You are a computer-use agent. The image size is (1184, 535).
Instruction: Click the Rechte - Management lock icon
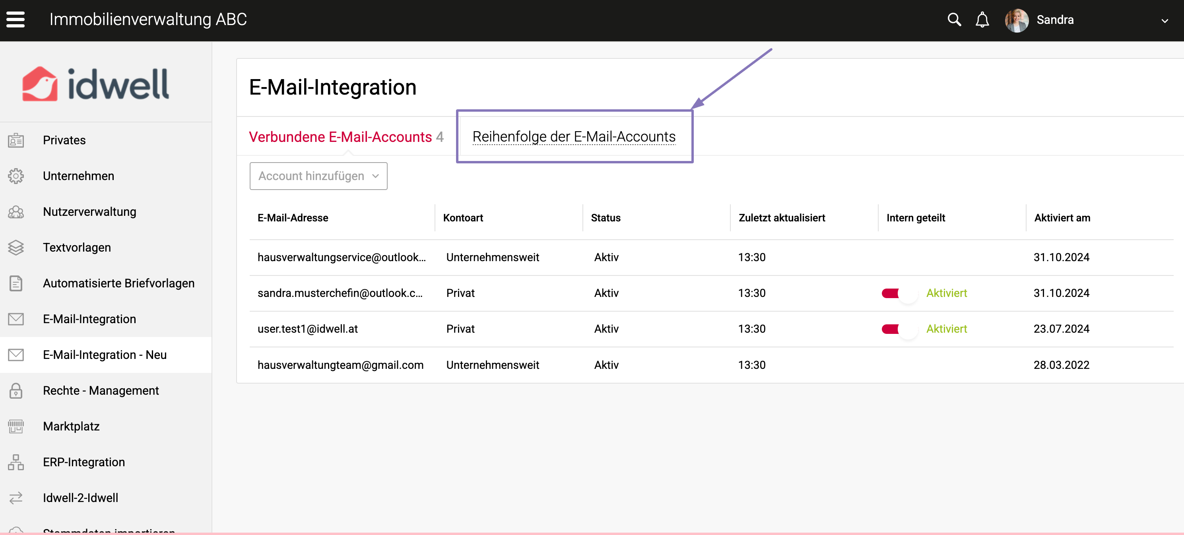pos(16,391)
